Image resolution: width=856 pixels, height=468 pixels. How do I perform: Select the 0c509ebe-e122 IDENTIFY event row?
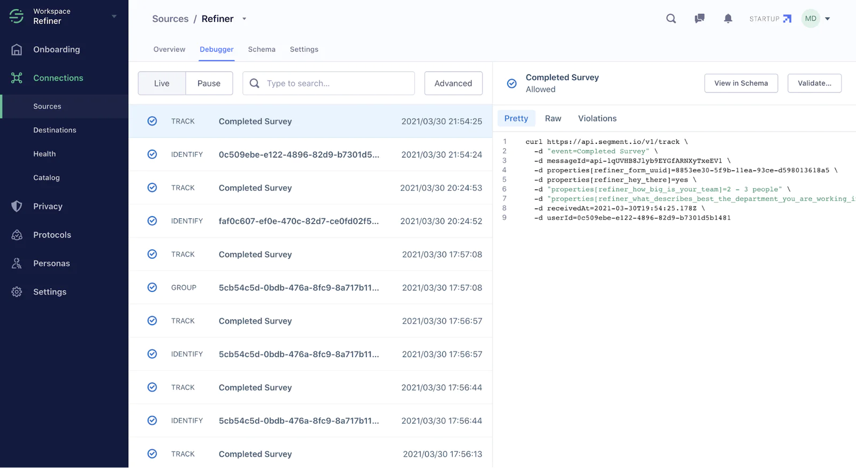coord(310,155)
